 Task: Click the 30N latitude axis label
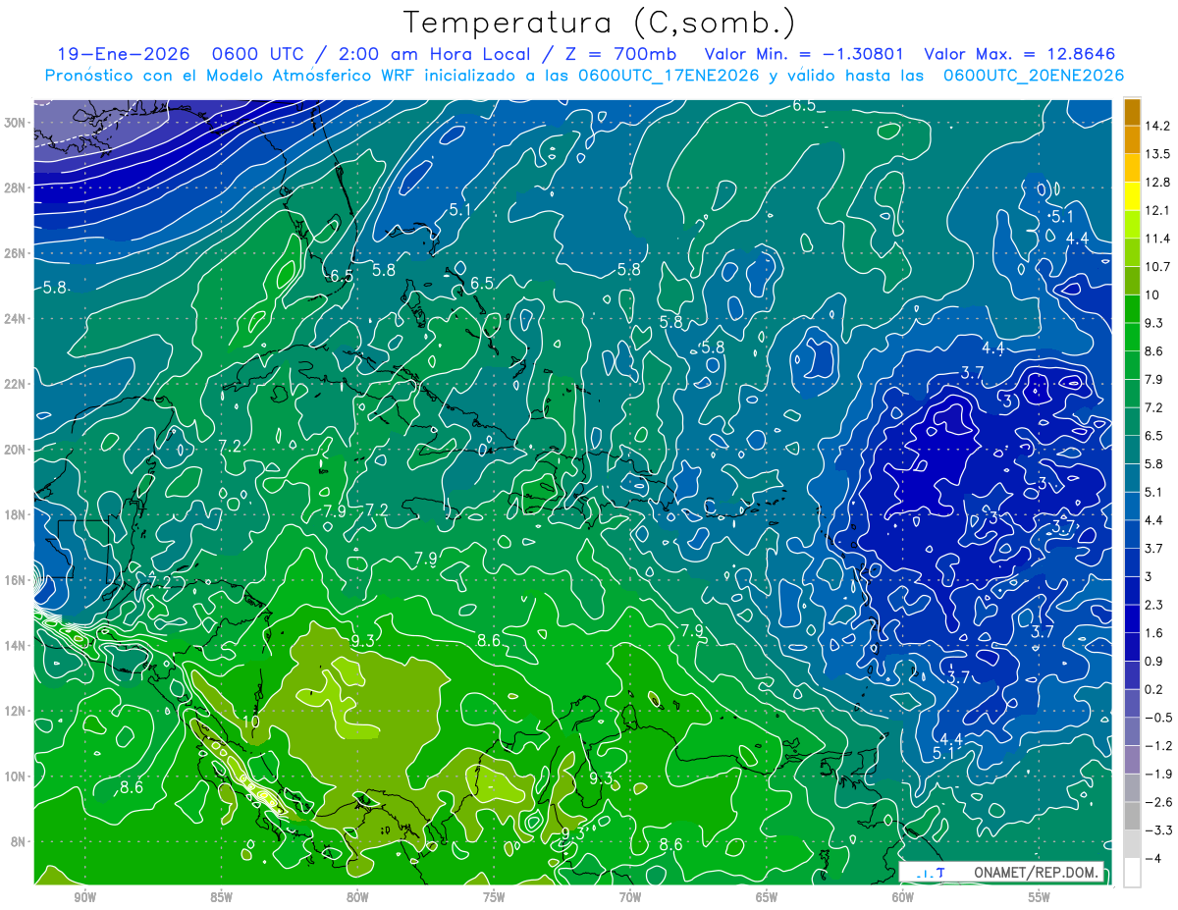click(x=16, y=123)
